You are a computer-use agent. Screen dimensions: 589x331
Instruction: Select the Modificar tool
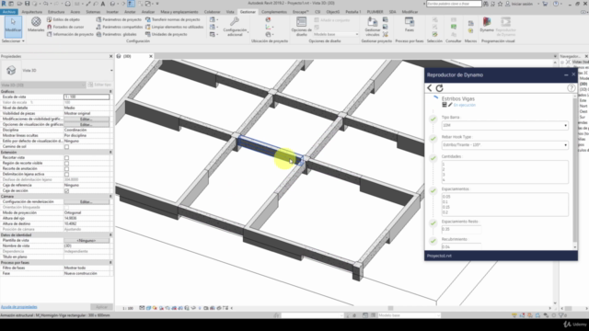point(13,27)
